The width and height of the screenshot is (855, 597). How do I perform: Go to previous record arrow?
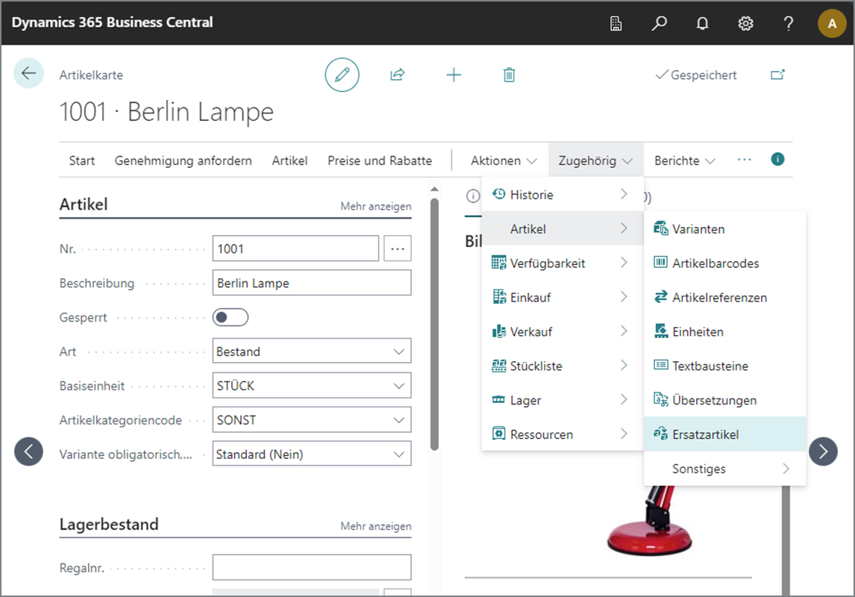pyautogui.click(x=28, y=451)
